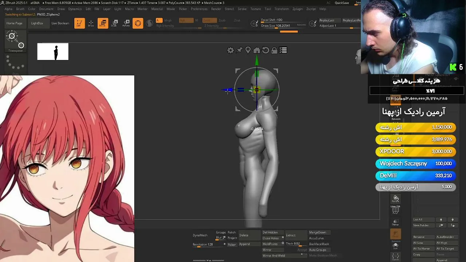The height and width of the screenshot is (262, 466).
Task: Click the Transpose brush icon
Action: tap(15, 41)
